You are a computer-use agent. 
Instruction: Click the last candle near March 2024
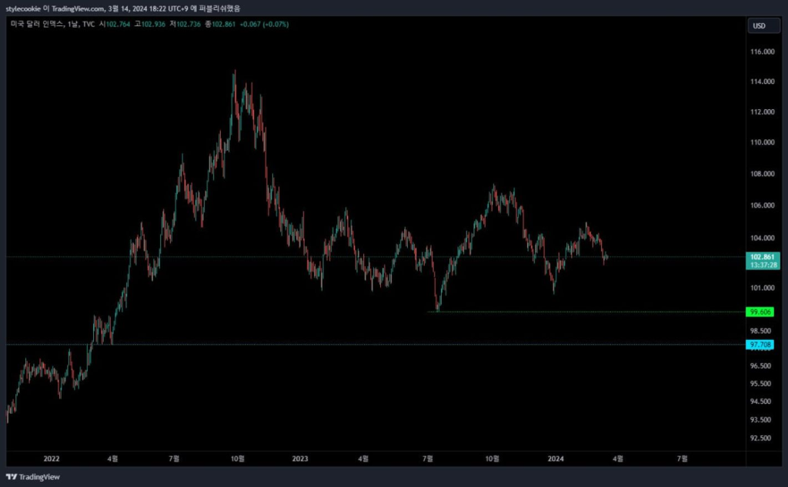[607, 257]
